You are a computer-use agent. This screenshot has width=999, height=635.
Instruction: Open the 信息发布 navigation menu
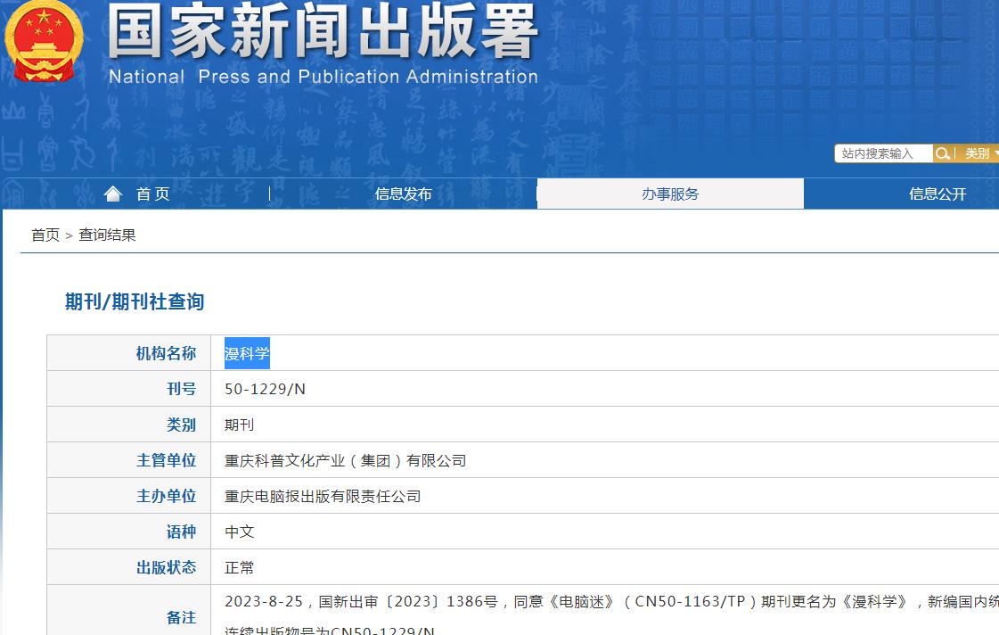[x=403, y=193]
